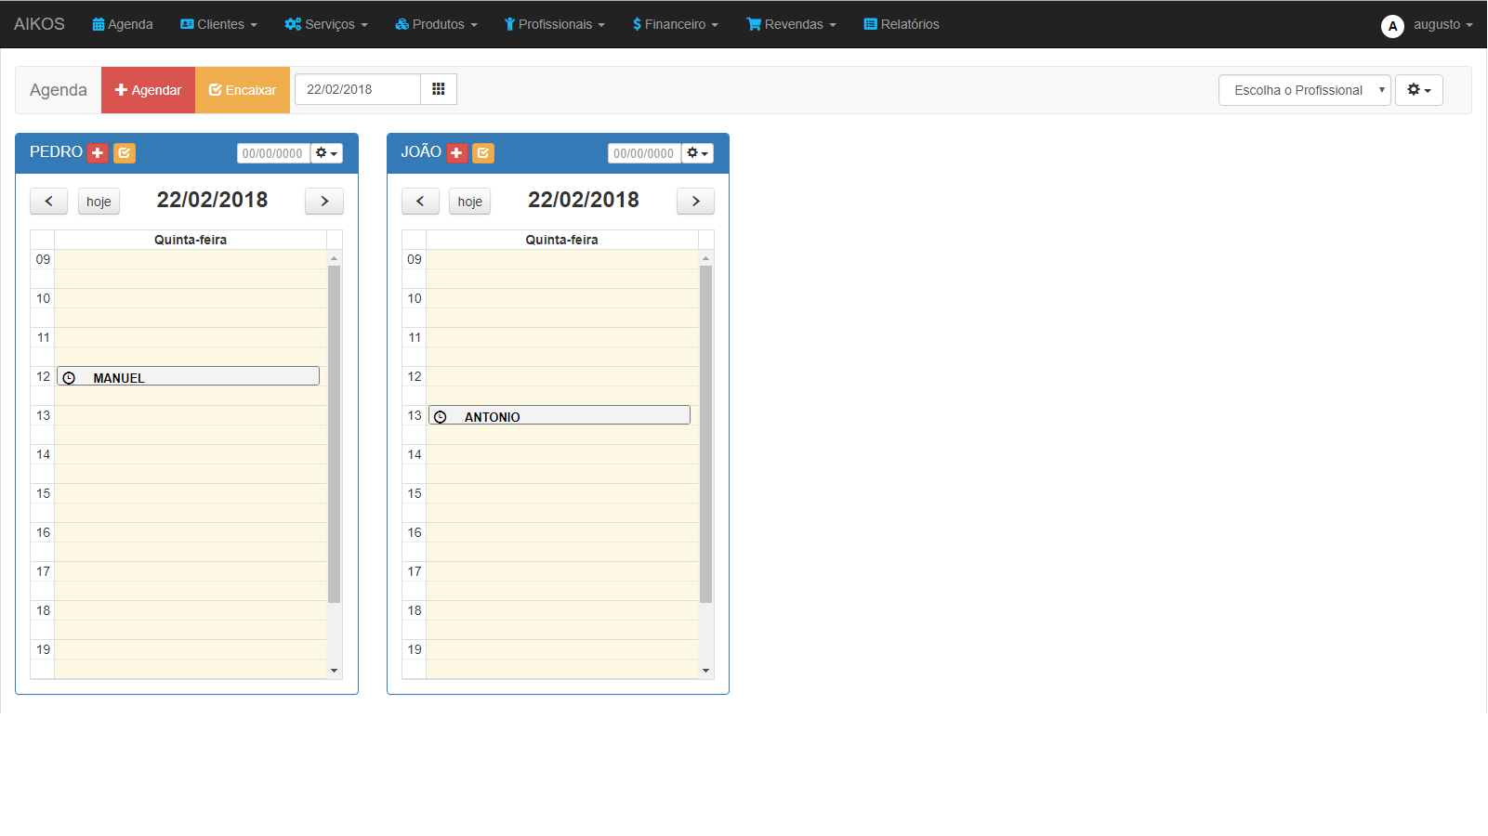
Task: Open the Relatórios menu item
Action: click(901, 24)
